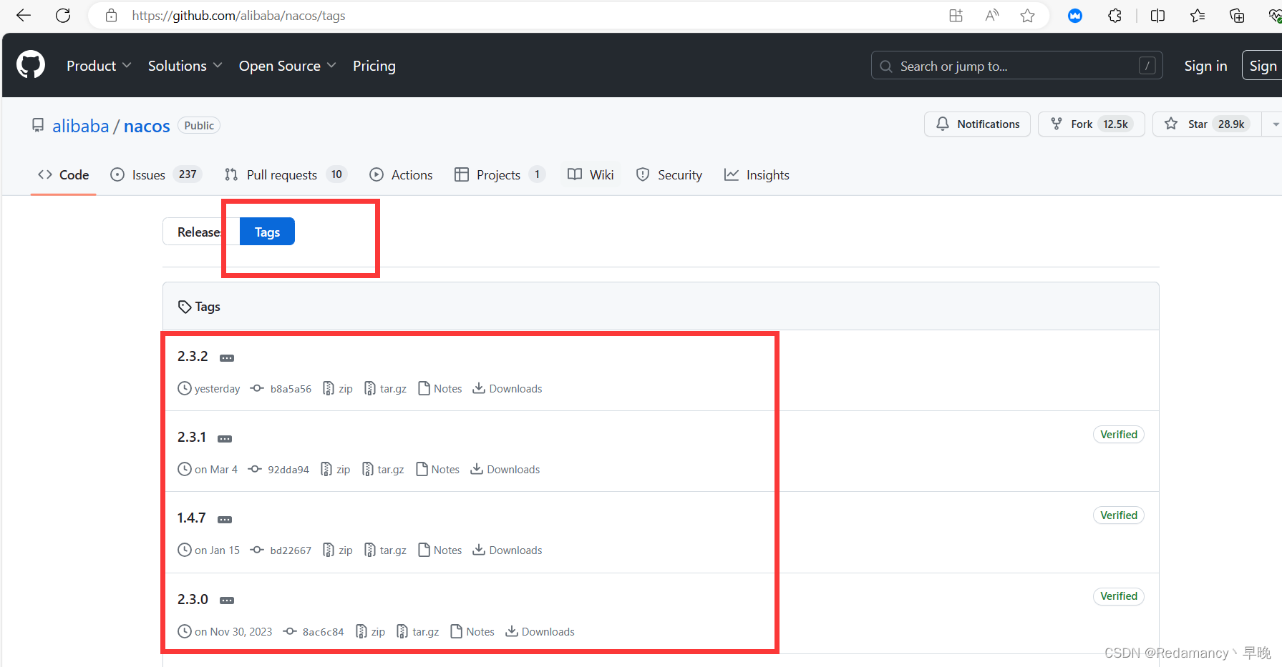The width and height of the screenshot is (1282, 667).
Task: Fork the repository with Fork button
Action: pos(1091,124)
